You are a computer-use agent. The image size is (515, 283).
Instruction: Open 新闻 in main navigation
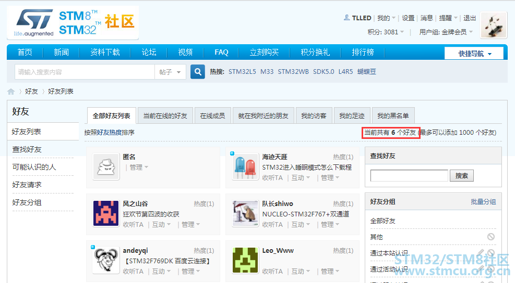62,53
